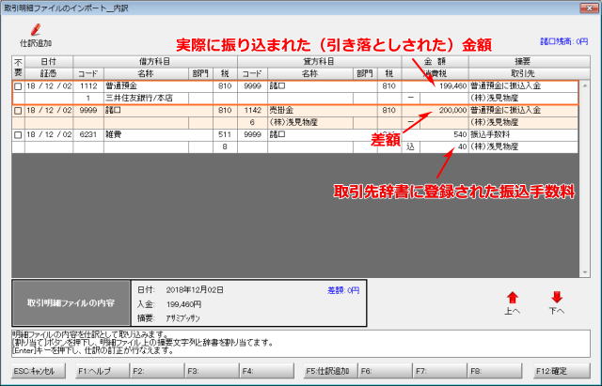Click the F4 function button

(x=266, y=371)
